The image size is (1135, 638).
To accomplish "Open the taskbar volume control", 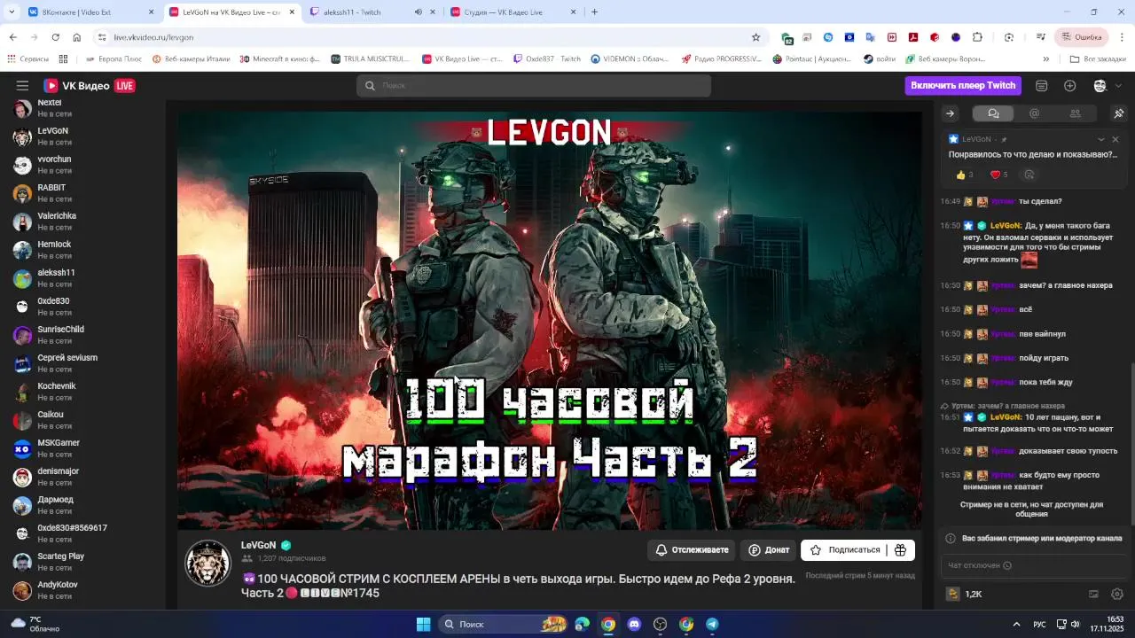I will (x=1076, y=624).
